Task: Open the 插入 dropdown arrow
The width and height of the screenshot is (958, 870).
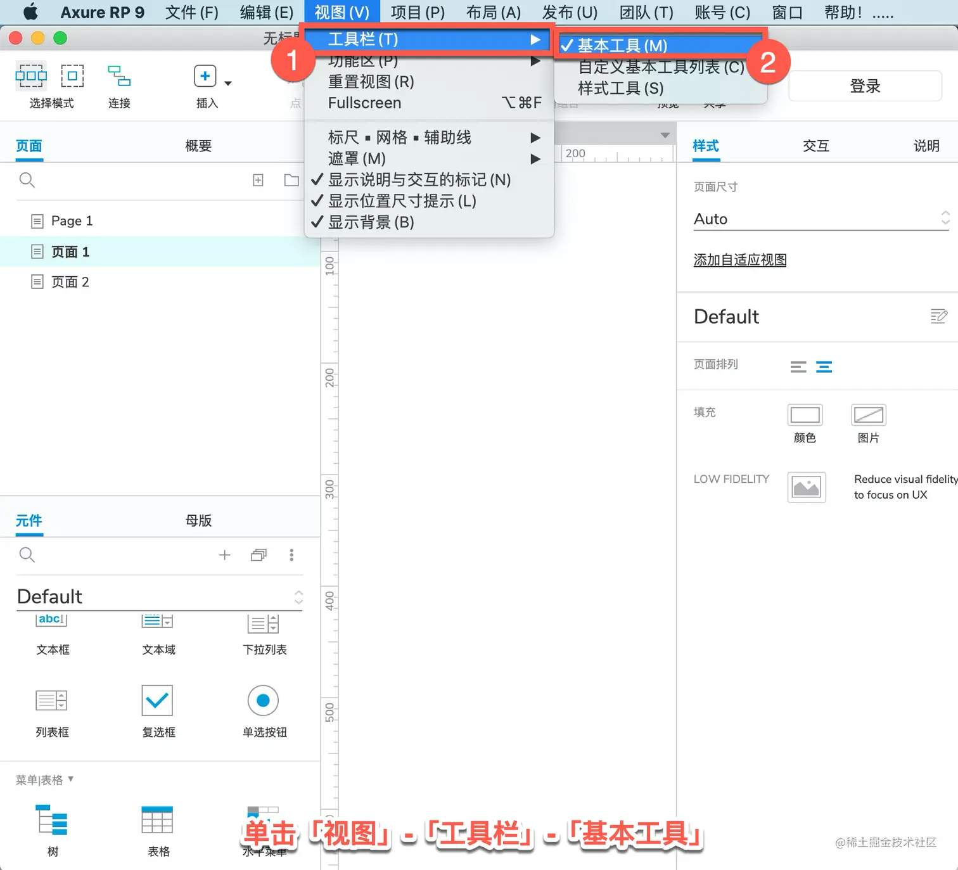Action: 228,83
